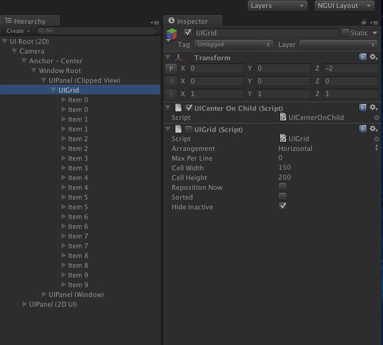383x345 pixels.
Task: Click the Cell Width value 150
Action: tap(284, 167)
